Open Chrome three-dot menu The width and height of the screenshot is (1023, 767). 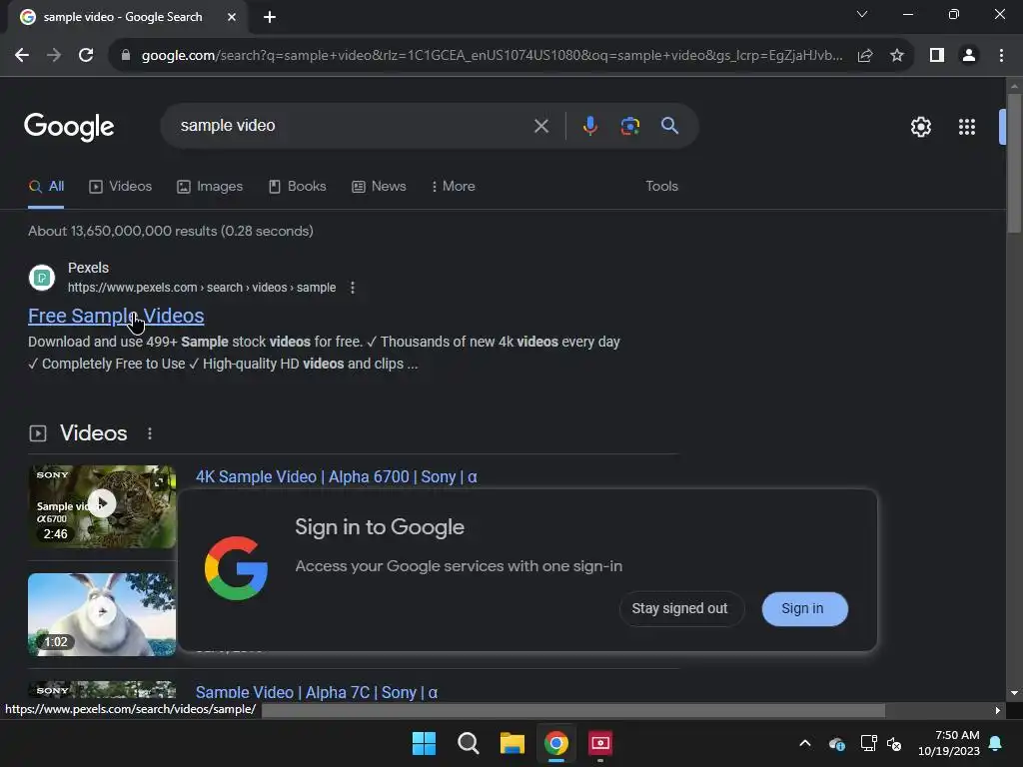(1001, 56)
